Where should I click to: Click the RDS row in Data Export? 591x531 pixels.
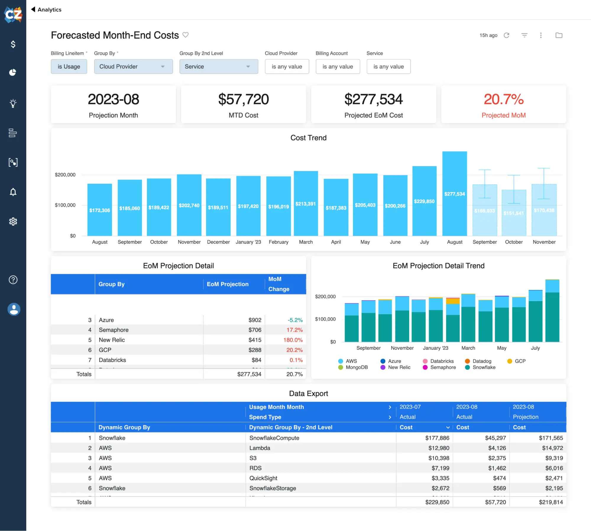(x=308, y=468)
